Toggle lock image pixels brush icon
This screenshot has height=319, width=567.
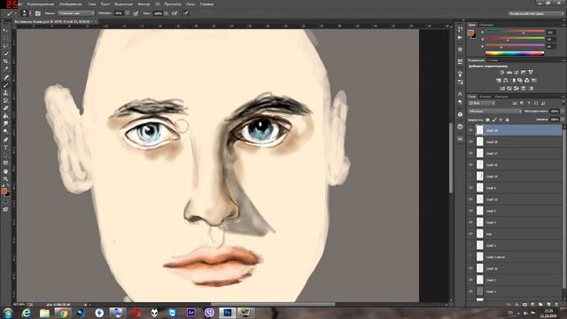pyautogui.click(x=494, y=120)
